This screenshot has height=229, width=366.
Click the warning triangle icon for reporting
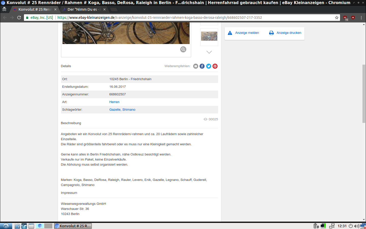coord(230,33)
